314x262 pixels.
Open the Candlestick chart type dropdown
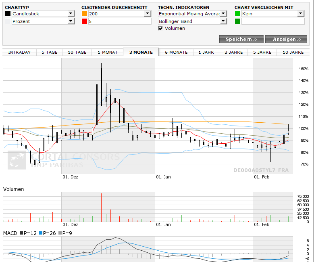pos(43,14)
